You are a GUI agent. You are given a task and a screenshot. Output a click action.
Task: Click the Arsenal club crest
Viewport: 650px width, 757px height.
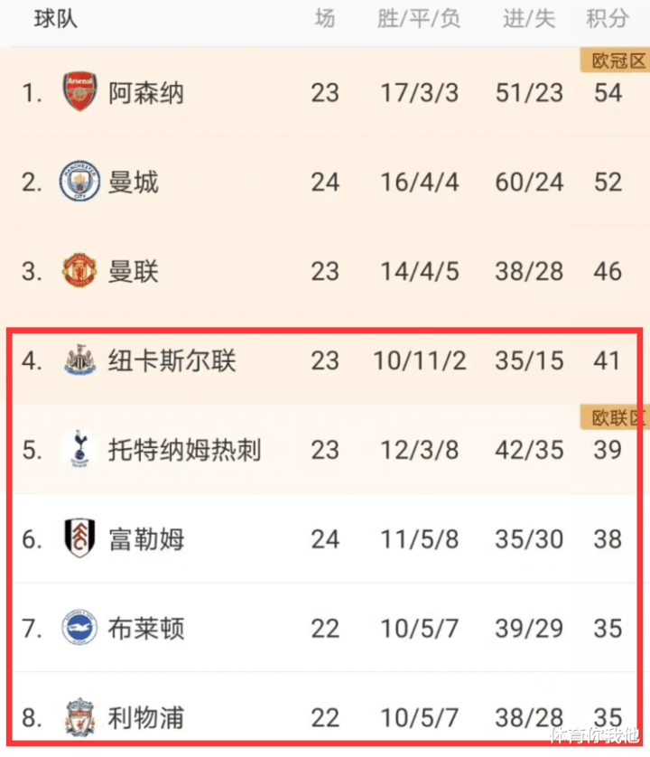point(80,91)
